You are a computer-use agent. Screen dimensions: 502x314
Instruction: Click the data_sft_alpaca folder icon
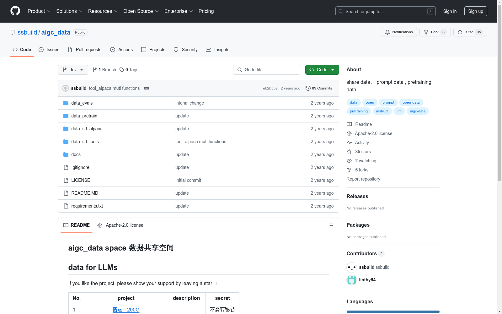click(66, 129)
